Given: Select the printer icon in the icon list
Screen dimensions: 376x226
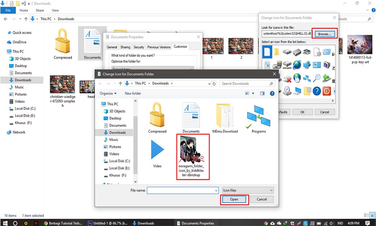Looking at the screenshot, I should pyautogui.click(x=307, y=52).
